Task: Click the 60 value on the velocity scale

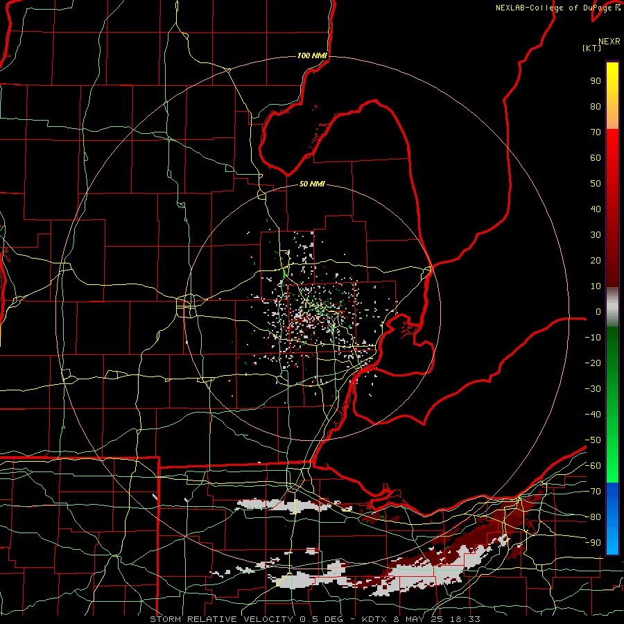Action: click(x=596, y=157)
